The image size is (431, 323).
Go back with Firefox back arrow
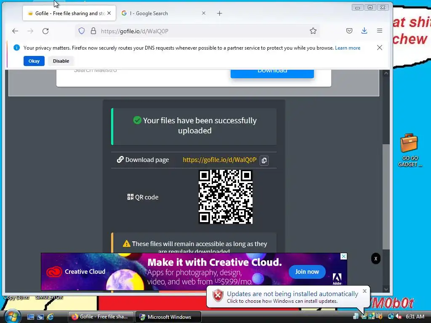pyautogui.click(x=15, y=31)
